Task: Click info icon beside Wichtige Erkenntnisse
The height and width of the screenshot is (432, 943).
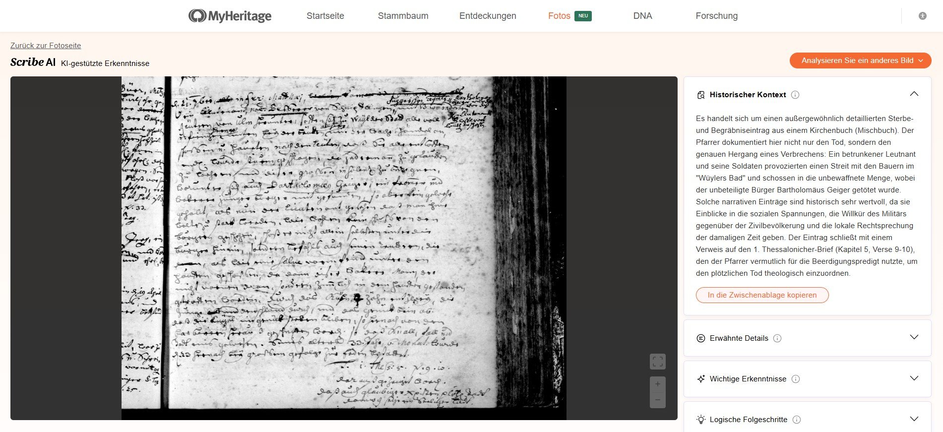Action: coord(796,379)
